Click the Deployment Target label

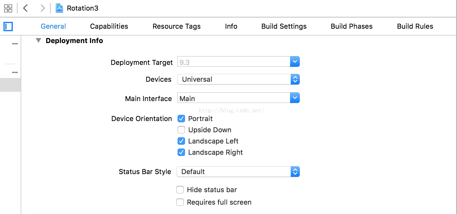click(x=142, y=62)
